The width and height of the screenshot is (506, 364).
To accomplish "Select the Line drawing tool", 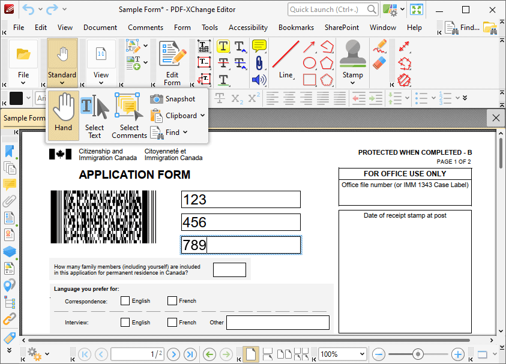I will click(286, 59).
